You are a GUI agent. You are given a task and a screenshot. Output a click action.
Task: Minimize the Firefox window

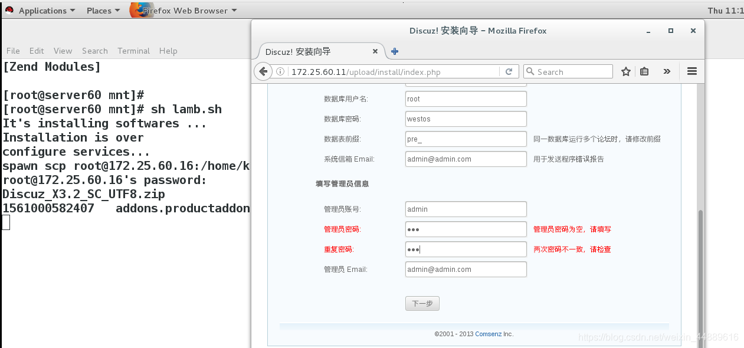click(x=648, y=31)
